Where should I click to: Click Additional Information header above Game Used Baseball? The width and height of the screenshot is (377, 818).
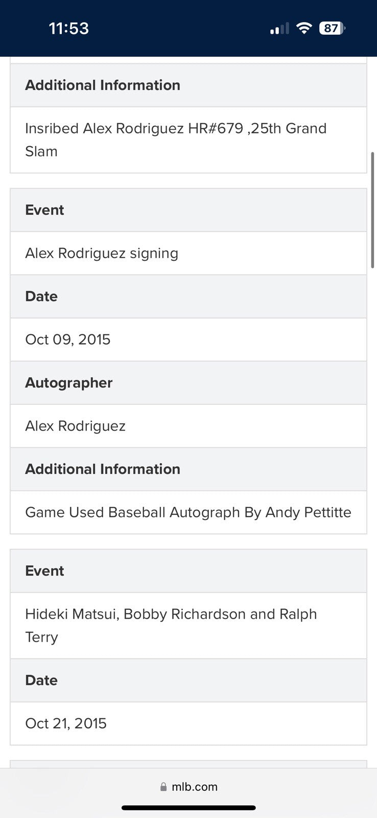[103, 469]
